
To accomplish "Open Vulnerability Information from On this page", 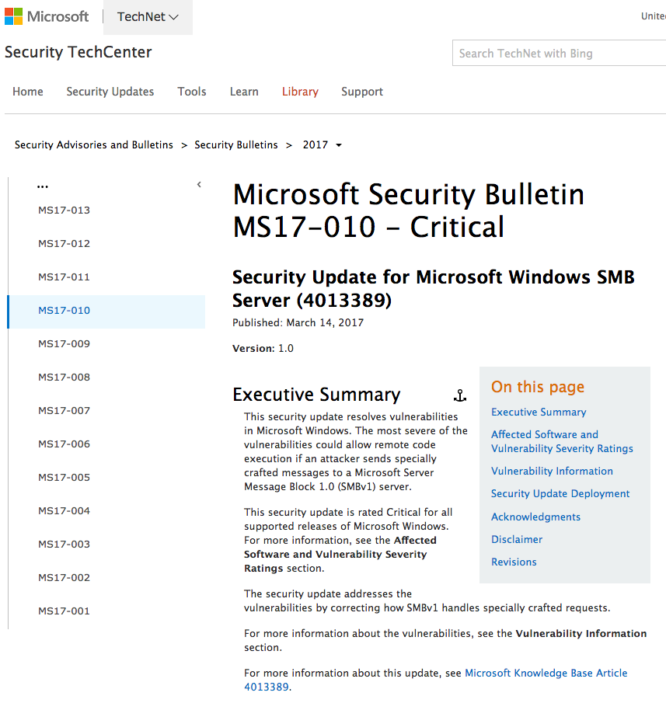I will (x=552, y=471).
